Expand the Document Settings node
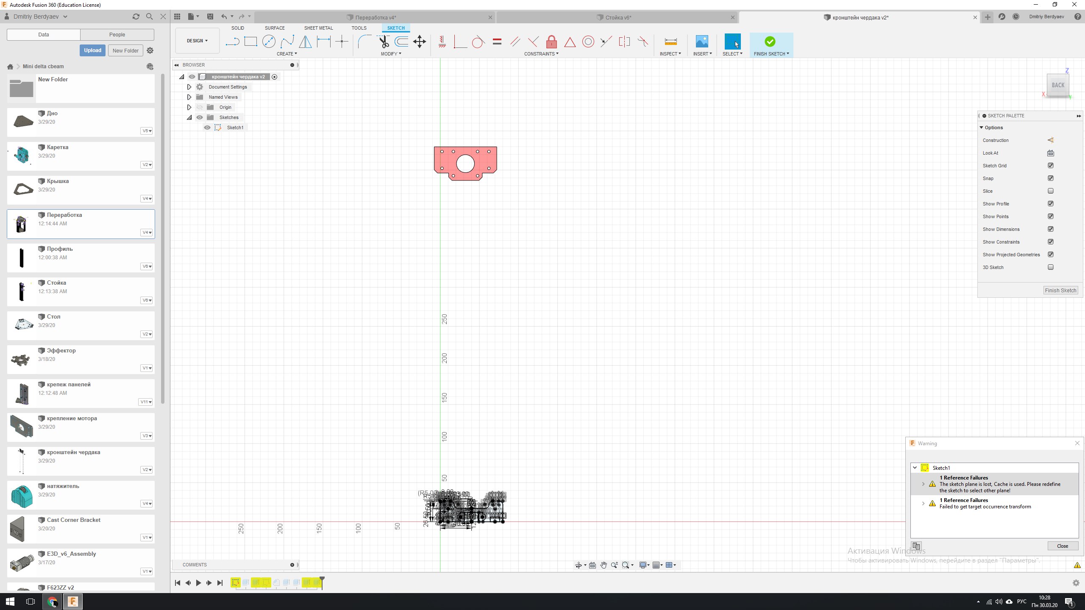The width and height of the screenshot is (1085, 610). [189, 87]
